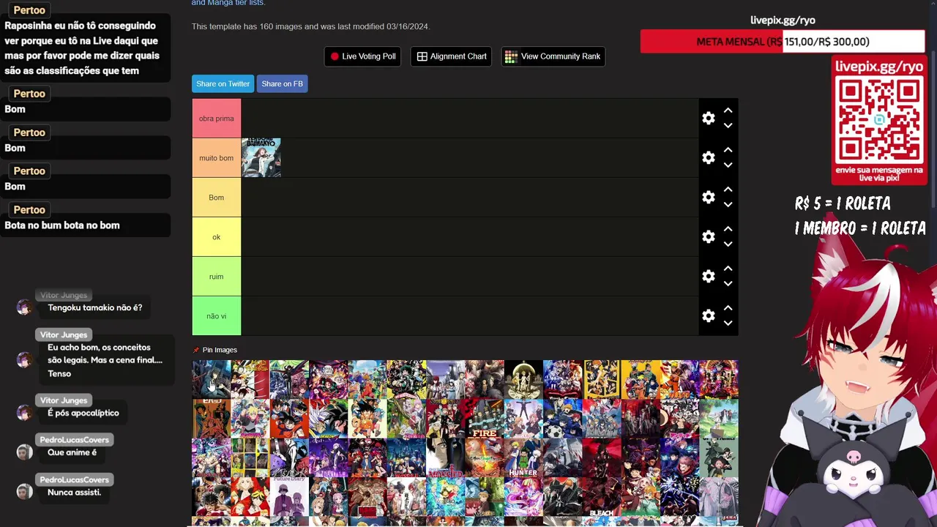Move ok tier up with arrow
The height and width of the screenshot is (527, 937).
(728, 229)
